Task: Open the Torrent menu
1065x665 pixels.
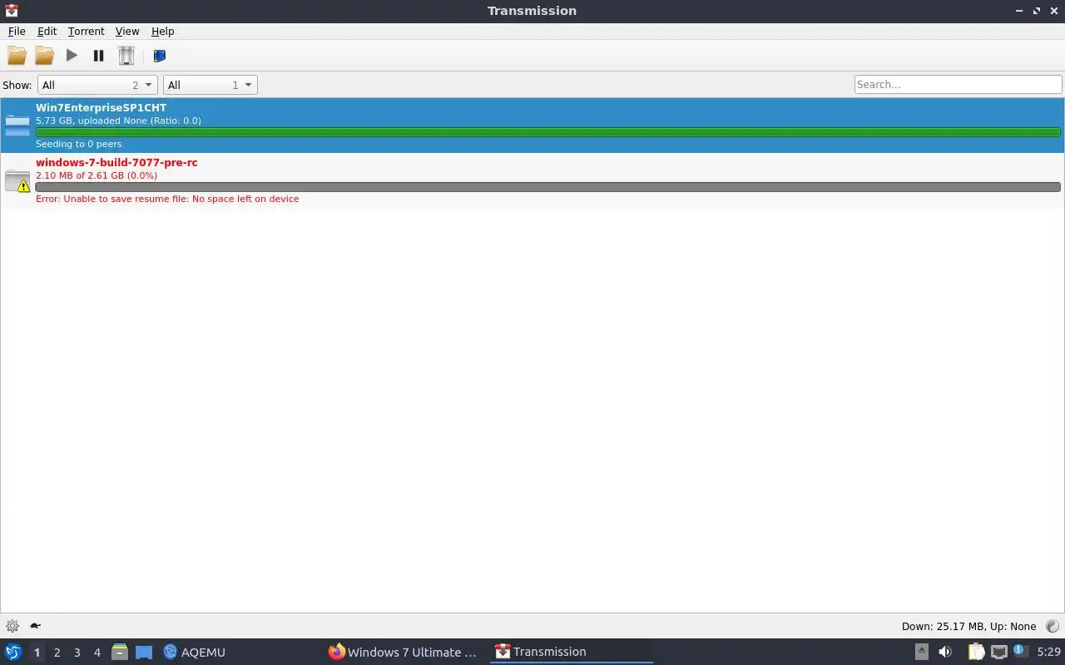Action: coord(86,31)
